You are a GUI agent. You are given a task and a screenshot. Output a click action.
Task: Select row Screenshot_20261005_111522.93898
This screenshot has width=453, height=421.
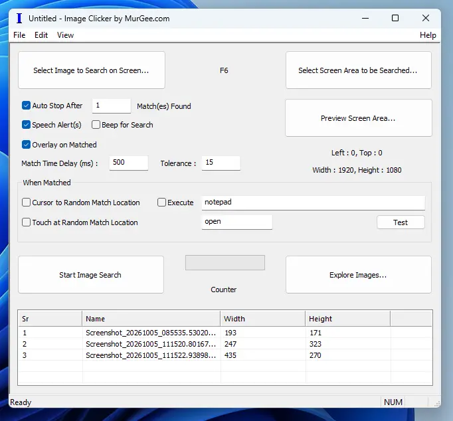click(x=225, y=355)
